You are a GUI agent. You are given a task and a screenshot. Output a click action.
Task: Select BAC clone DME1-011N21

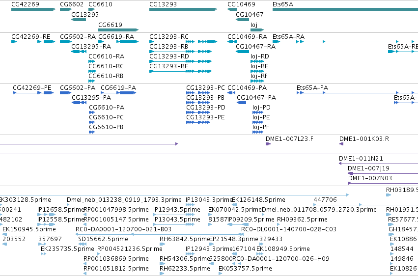click(x=361, y=159)
